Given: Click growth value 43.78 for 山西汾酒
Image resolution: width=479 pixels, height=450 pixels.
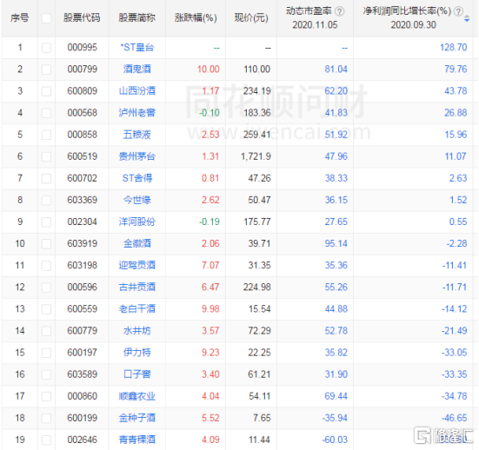Looking at the screenshot, I should (x=456, y=91).
